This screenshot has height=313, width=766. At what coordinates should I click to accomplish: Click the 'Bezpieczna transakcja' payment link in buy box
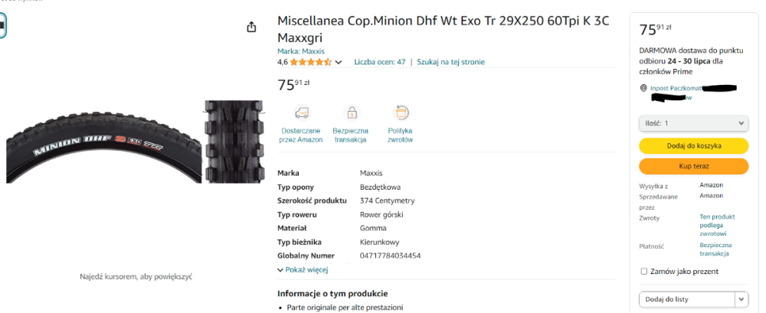(x=714, y=249)
